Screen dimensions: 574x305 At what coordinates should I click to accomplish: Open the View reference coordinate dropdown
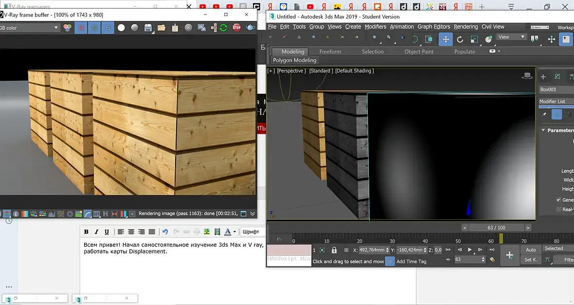[512, 37]
